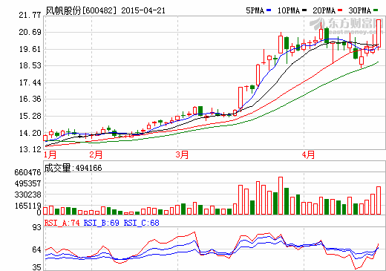Click price axis label 15.28
Image resolution: width=386 pixels, height=271 pixels.
(x=30, y=116)
